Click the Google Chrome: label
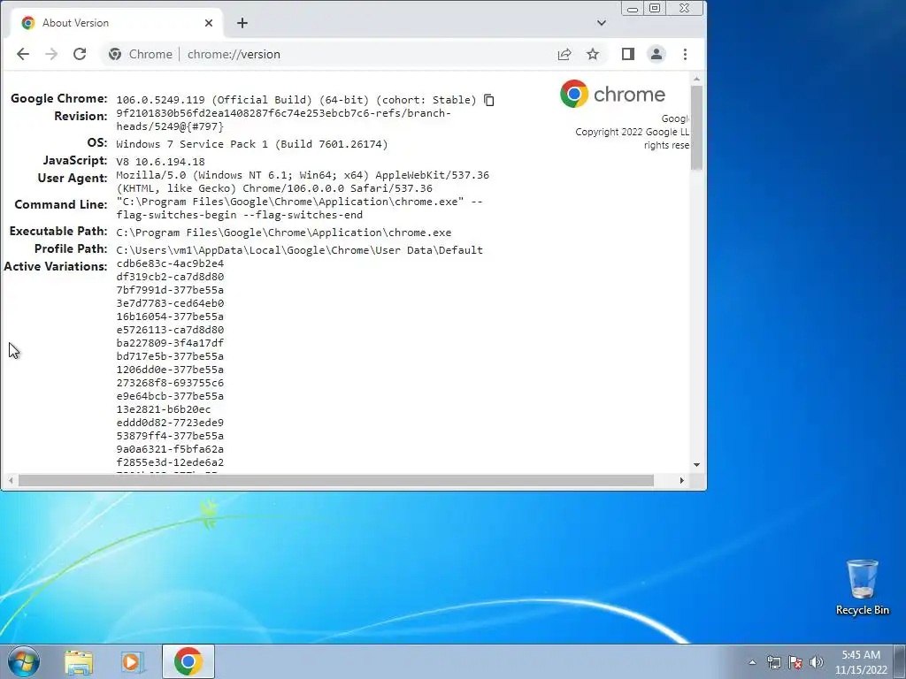 pos(59,99)
